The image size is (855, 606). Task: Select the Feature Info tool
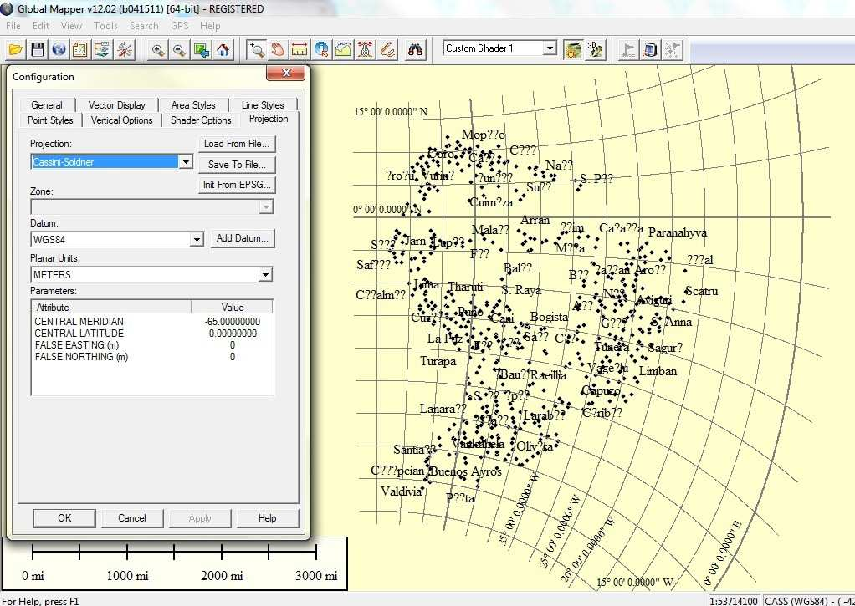pos(321,49)
